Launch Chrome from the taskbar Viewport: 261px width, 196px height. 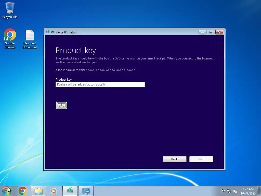(23, 191)
